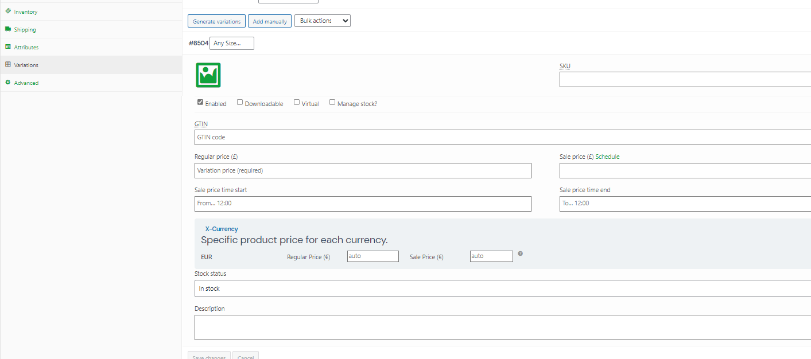
Task: Open the sale price Schedule link
Action: [607, 157]
